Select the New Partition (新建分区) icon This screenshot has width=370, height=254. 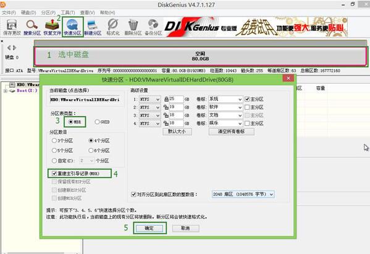click(93, 27)
